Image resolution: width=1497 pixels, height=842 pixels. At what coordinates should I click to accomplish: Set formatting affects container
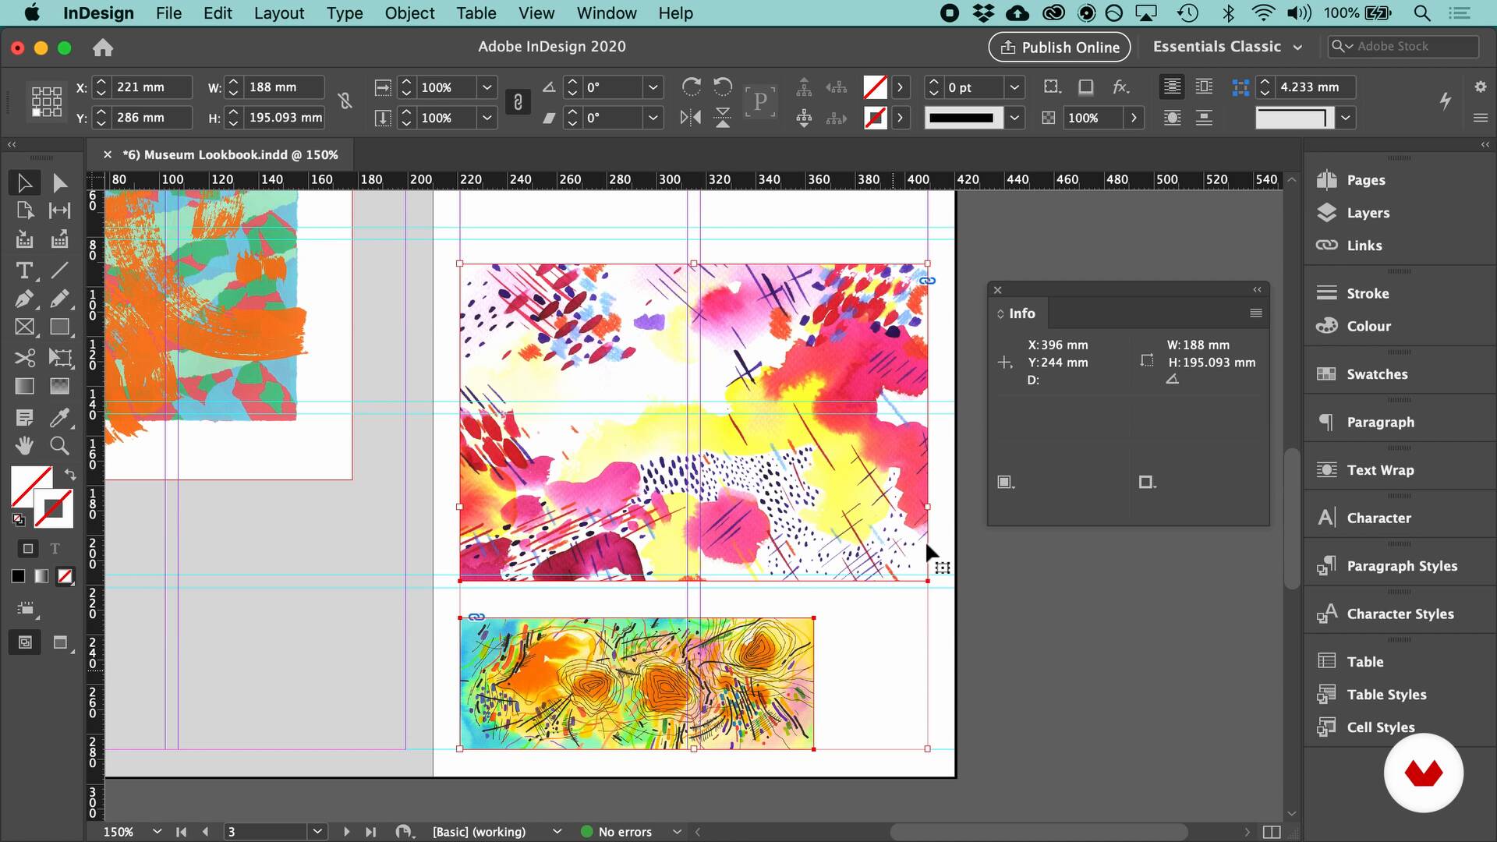coord(28,549)
